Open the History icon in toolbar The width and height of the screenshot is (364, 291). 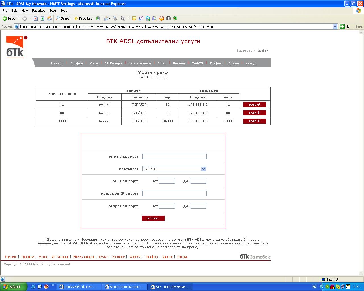98,18
